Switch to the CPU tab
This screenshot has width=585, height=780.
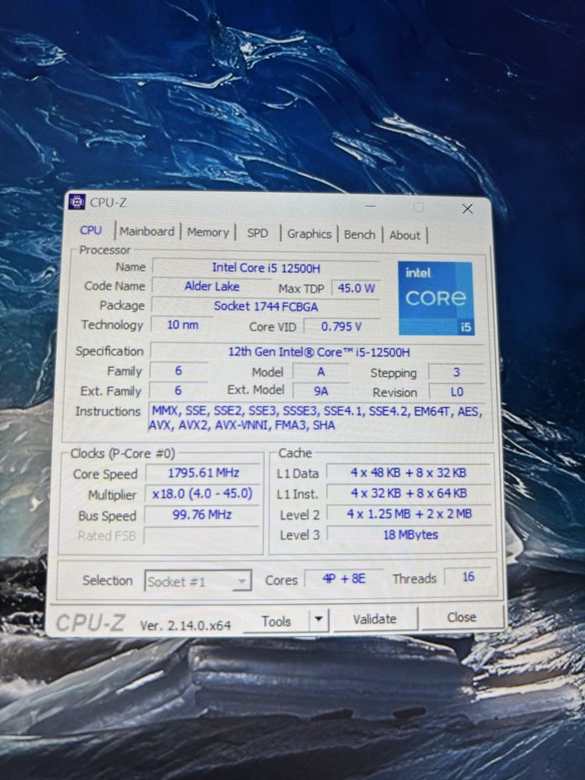(91, 230)
